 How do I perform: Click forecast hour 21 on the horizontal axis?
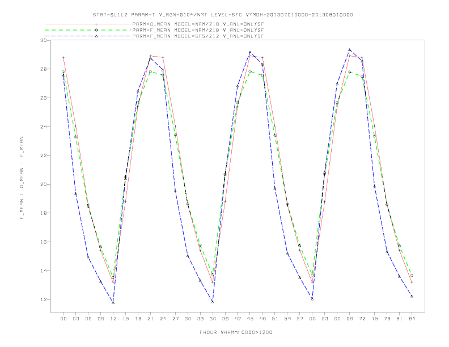(x=150, y=319)
